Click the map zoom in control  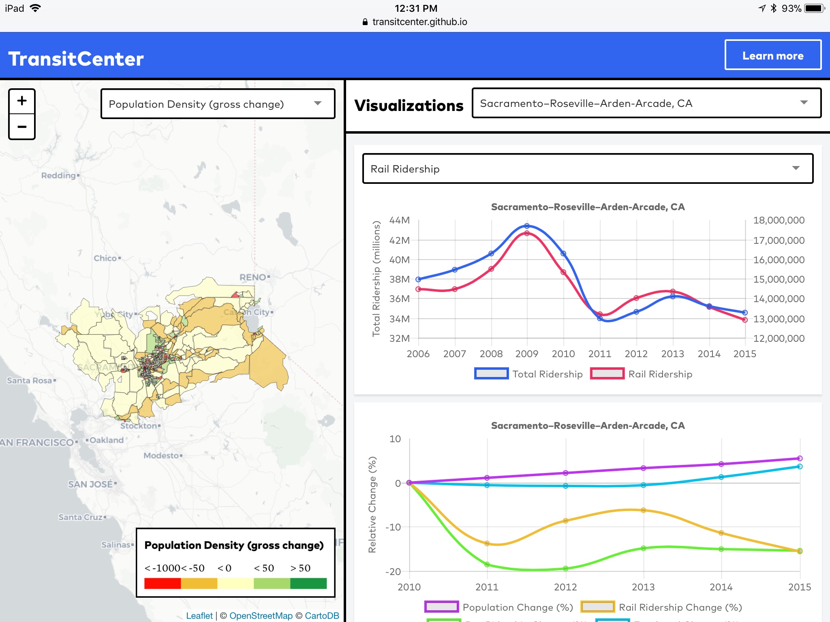21,101
